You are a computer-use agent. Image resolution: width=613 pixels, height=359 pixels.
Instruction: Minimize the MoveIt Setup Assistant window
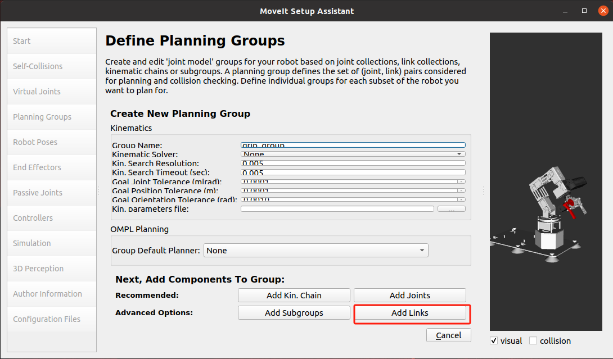(x=565, y=11)
